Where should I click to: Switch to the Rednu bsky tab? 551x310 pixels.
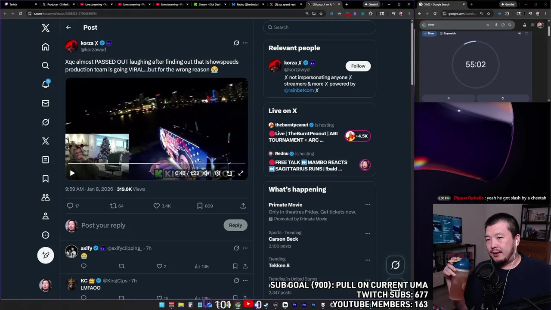click(x=247, y=4)
